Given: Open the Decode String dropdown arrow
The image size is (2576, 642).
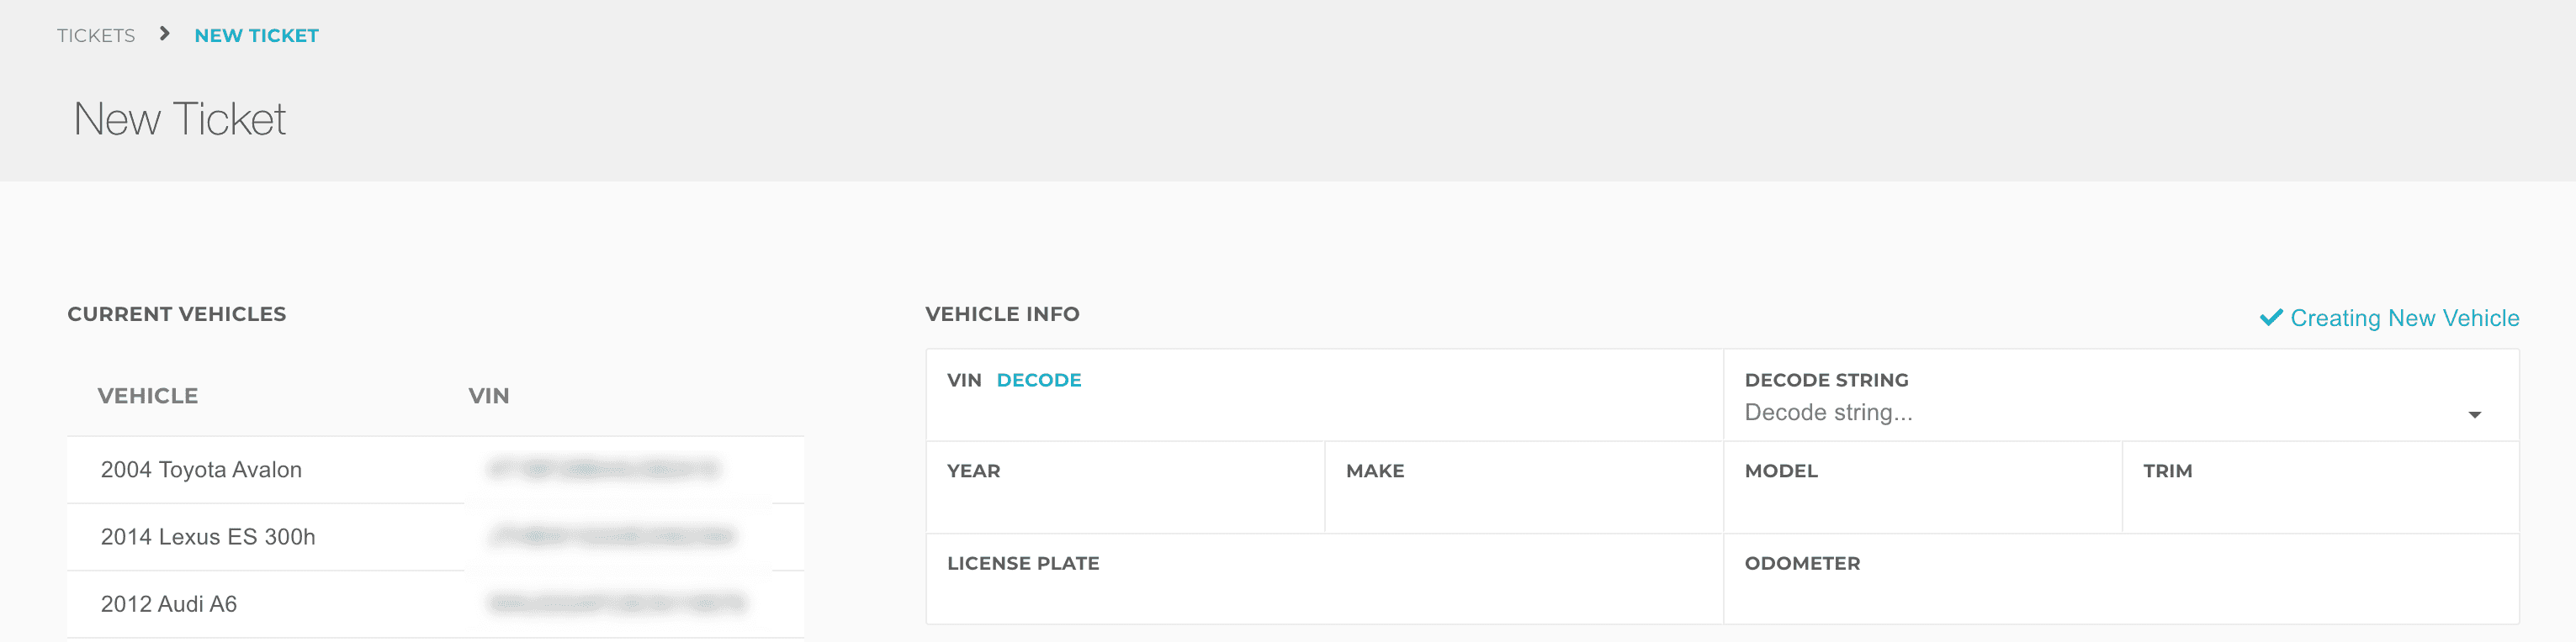Looking at the screenshot, I should click(x=2474, y=414).
